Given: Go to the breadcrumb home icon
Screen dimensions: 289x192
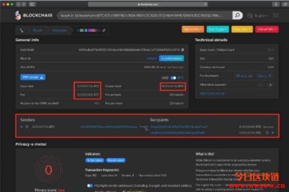Looking at the screenshot, I should point(21,30).
